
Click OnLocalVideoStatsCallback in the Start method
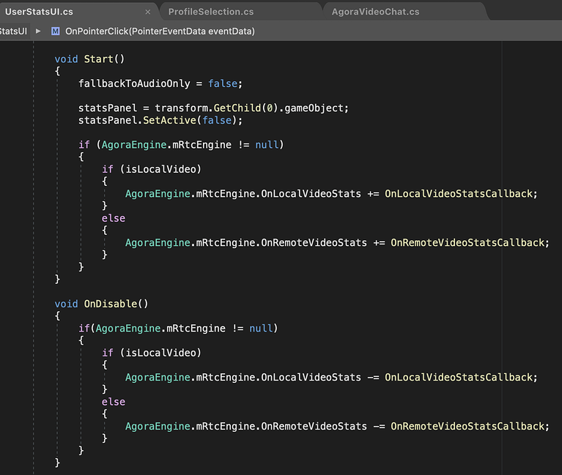459,194
